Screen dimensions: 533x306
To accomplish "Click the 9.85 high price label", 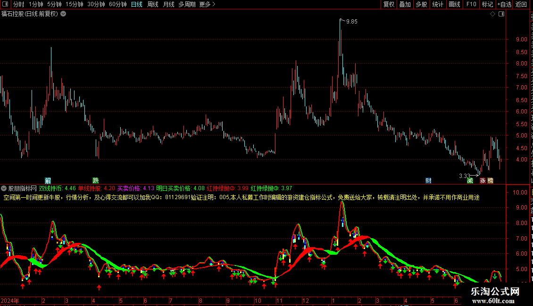I will [x=351, y=21].
